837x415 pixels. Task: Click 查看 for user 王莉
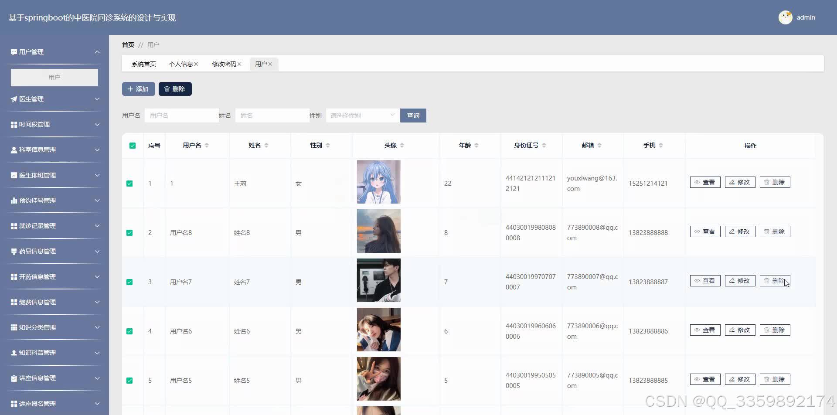click(x=705, y=182)
